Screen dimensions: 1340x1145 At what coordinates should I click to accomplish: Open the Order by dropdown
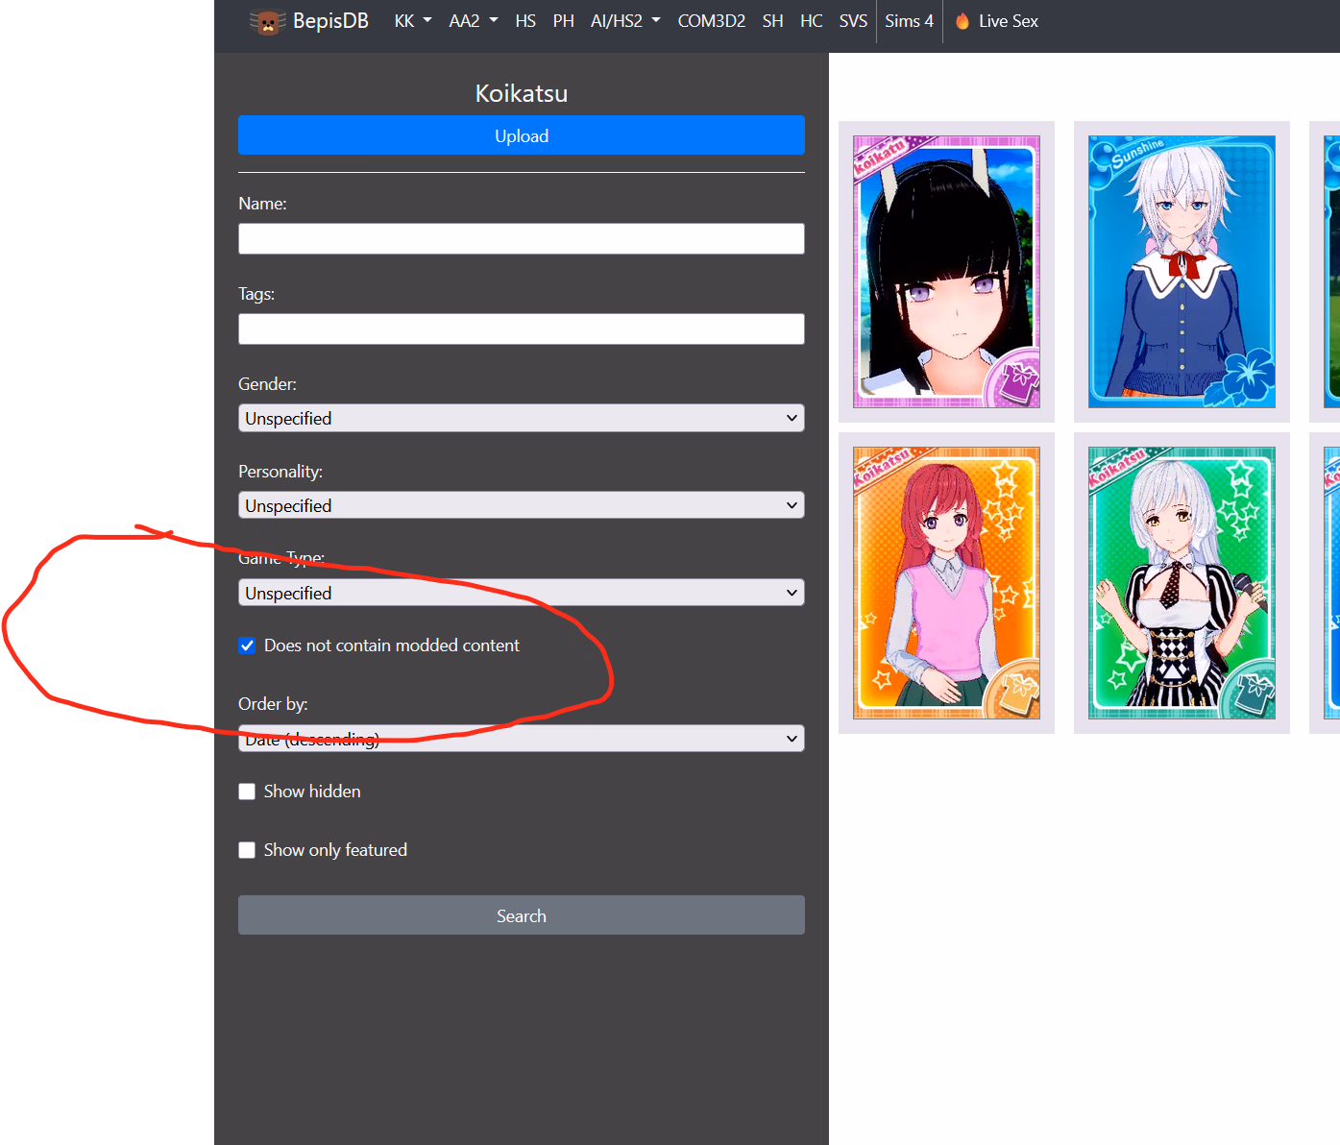(x=521, y=739)
